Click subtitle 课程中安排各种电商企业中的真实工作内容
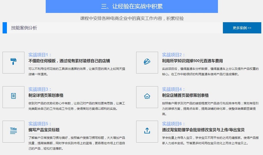The height and width of the screenshot is (155, 263). coord(121,18)
